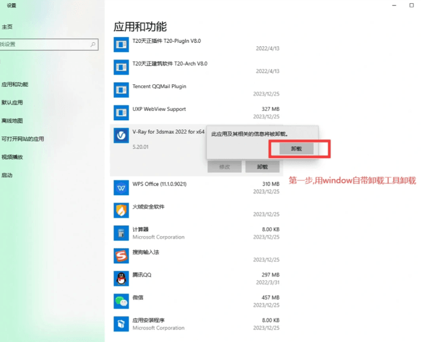
Task: Open 视频播放 settings page
Action: [12, 157]
